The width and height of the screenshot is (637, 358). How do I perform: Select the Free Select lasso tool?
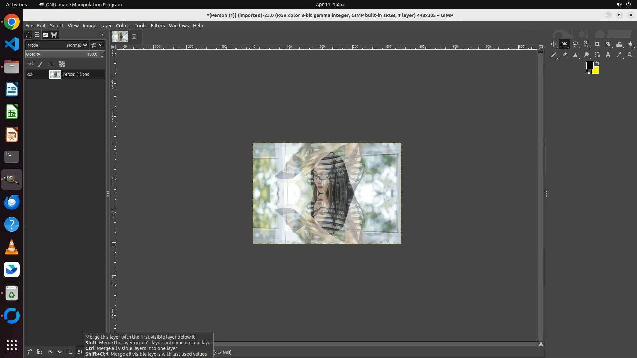575,44
